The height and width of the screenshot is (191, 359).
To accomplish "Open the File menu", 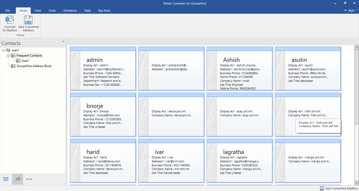I will pyautogui.click(x=8, y=11).
